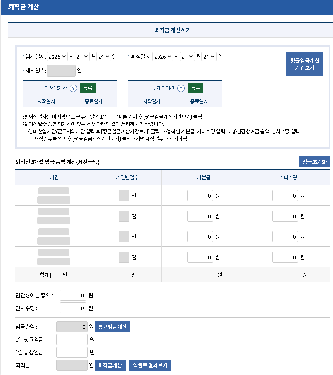Open the help tooltip beside 근무제외기간
The height and width of the screenshot is (375, 333).
181,88
